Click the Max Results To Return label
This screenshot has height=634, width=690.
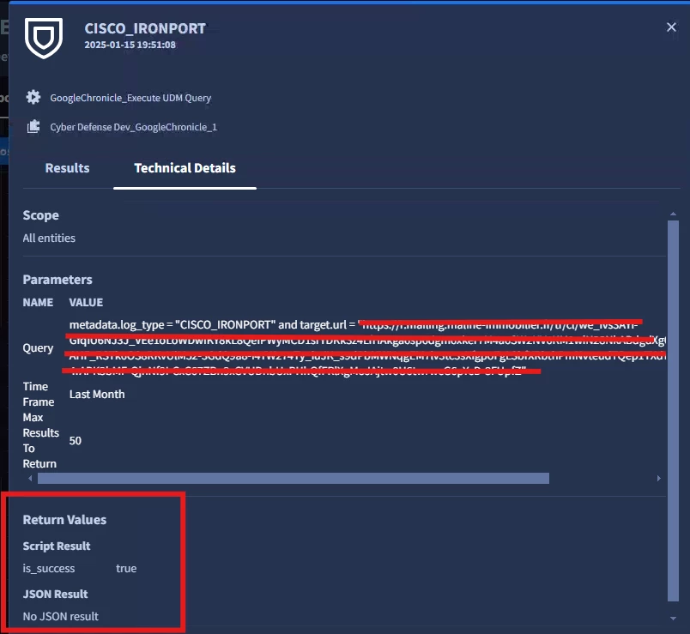[x=40, y=440]
